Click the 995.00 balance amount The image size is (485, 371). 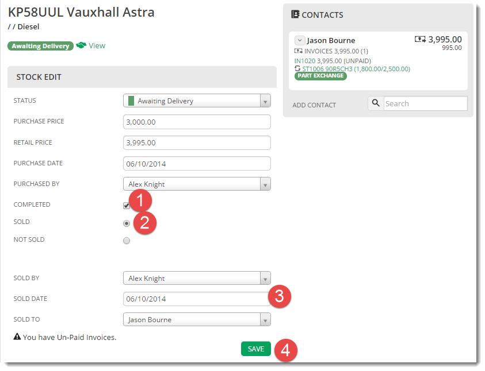452,48
